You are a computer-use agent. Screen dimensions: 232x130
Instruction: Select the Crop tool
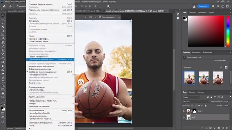click(3, 31)
